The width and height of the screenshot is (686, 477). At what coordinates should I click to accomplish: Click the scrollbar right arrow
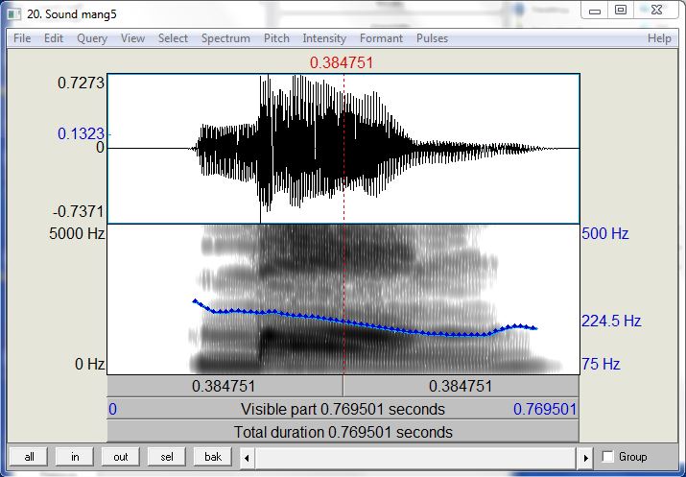point(585,458)
